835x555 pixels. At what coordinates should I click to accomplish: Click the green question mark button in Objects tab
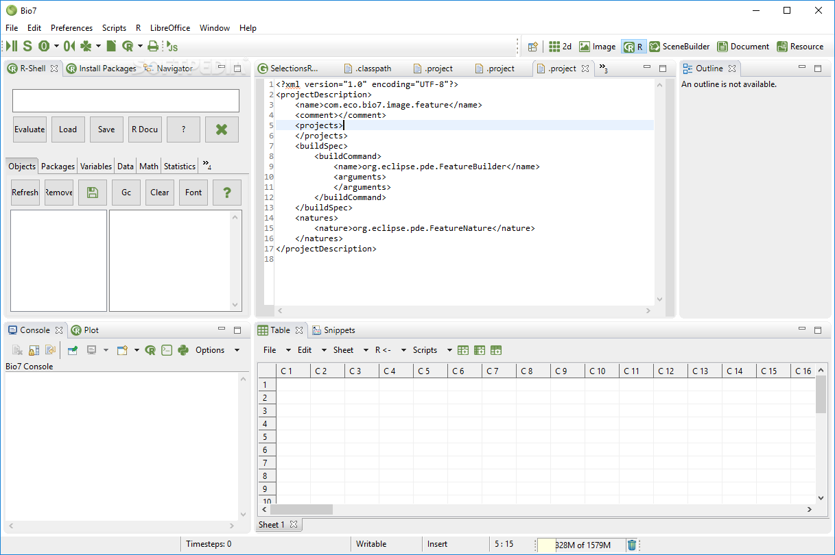point(227,193)
